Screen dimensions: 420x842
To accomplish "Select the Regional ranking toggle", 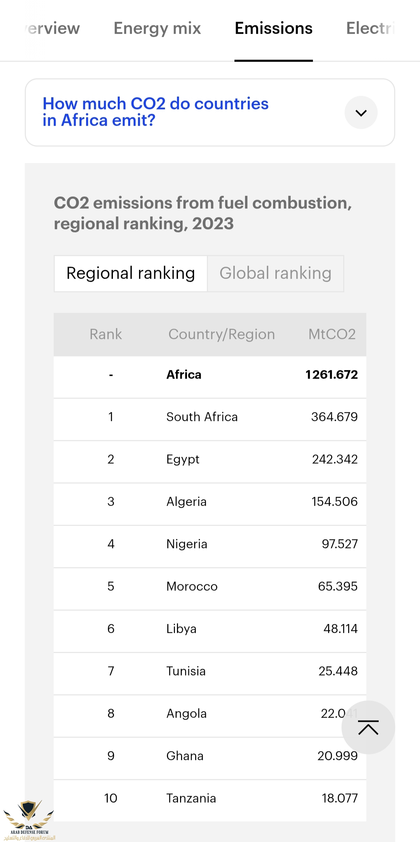I will (x=130, y=274).
